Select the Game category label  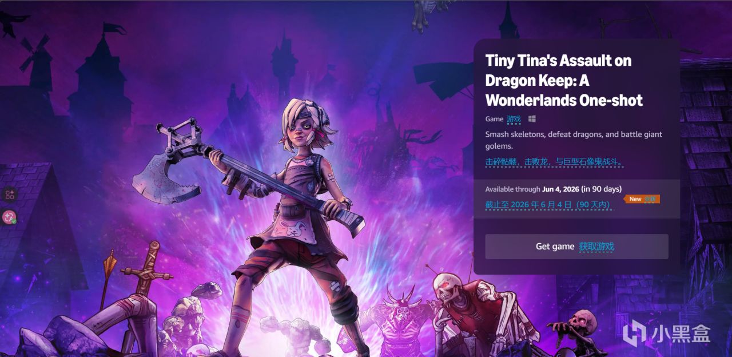494,119
